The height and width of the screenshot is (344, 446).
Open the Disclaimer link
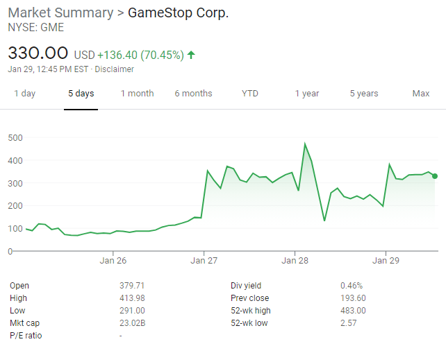point(114,69)
